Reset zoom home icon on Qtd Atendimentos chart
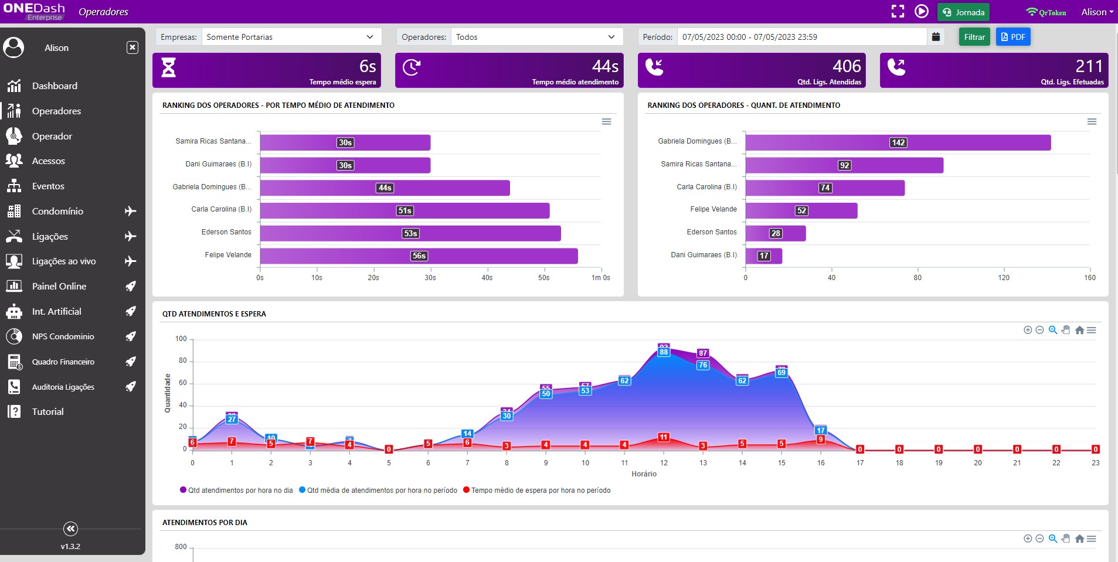 (1079, 330)
